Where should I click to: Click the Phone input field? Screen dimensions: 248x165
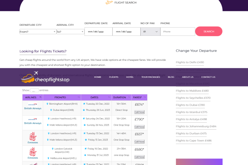click(178, 32)
